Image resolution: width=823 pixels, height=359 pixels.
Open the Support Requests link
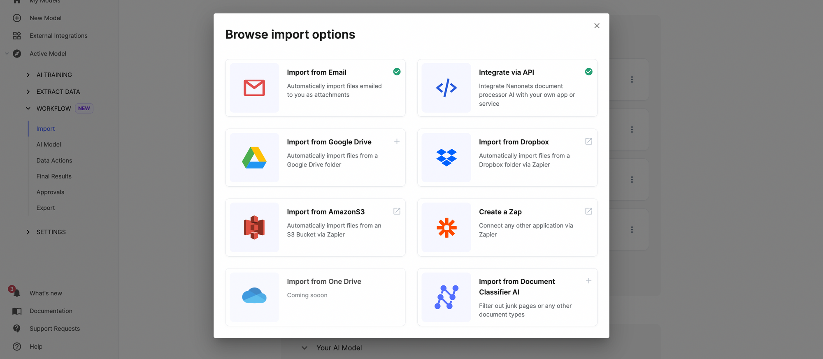click(55, 329)
